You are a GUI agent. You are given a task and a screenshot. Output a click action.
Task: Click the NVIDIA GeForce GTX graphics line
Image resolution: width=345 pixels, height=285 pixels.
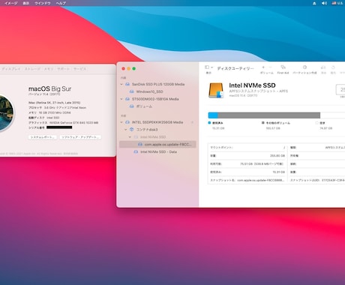(63, 122)
